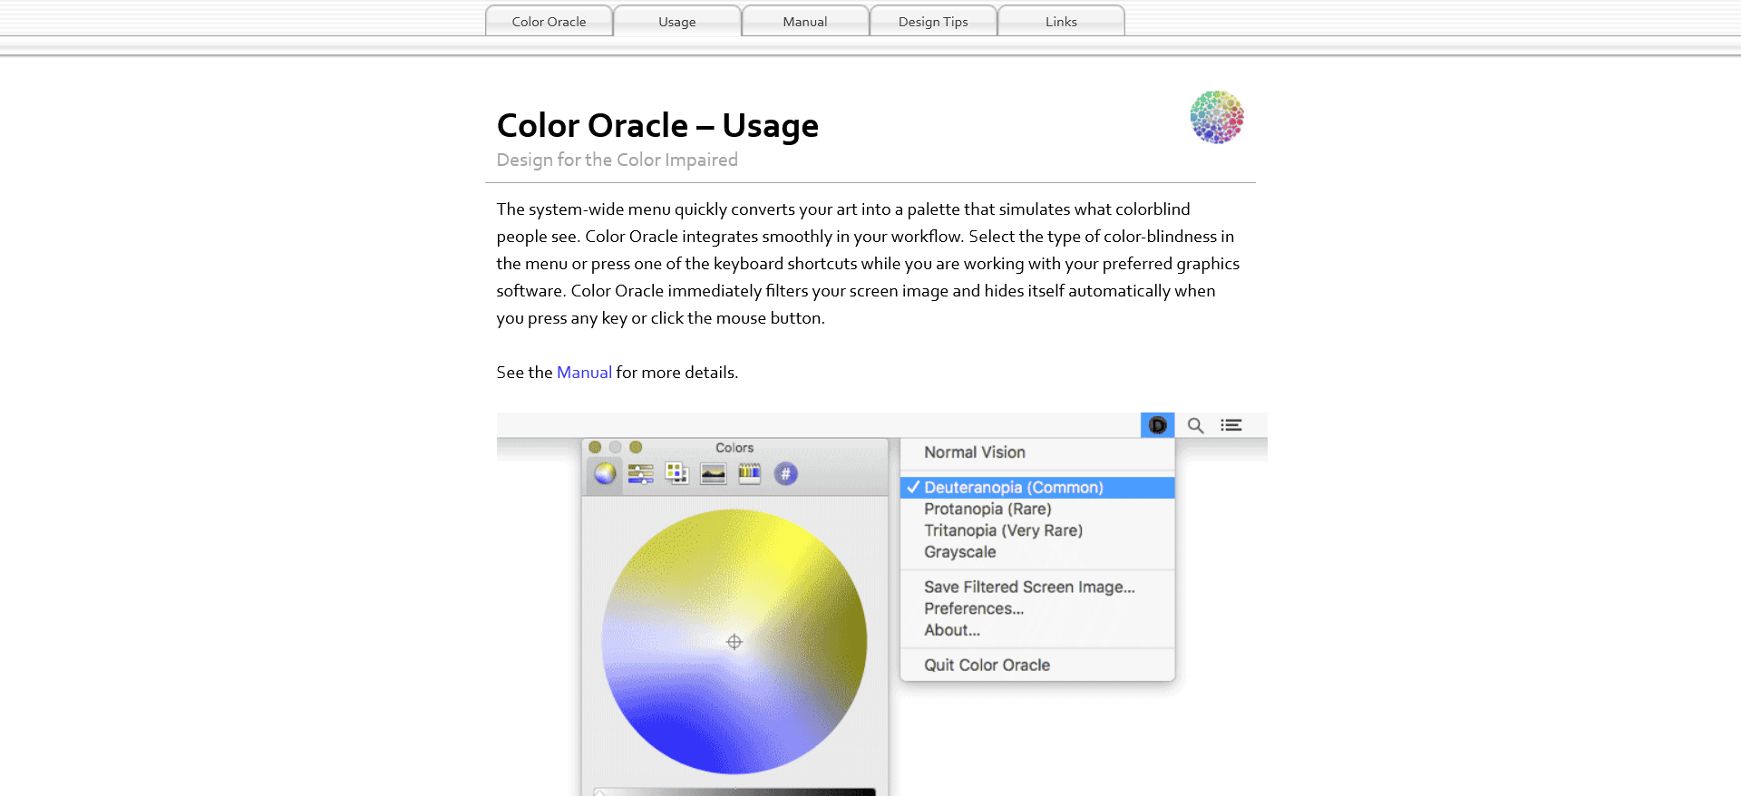1741x796 pixels.
Task: Select the hex color (#) picker icon
Action: (x=786, y=473)
